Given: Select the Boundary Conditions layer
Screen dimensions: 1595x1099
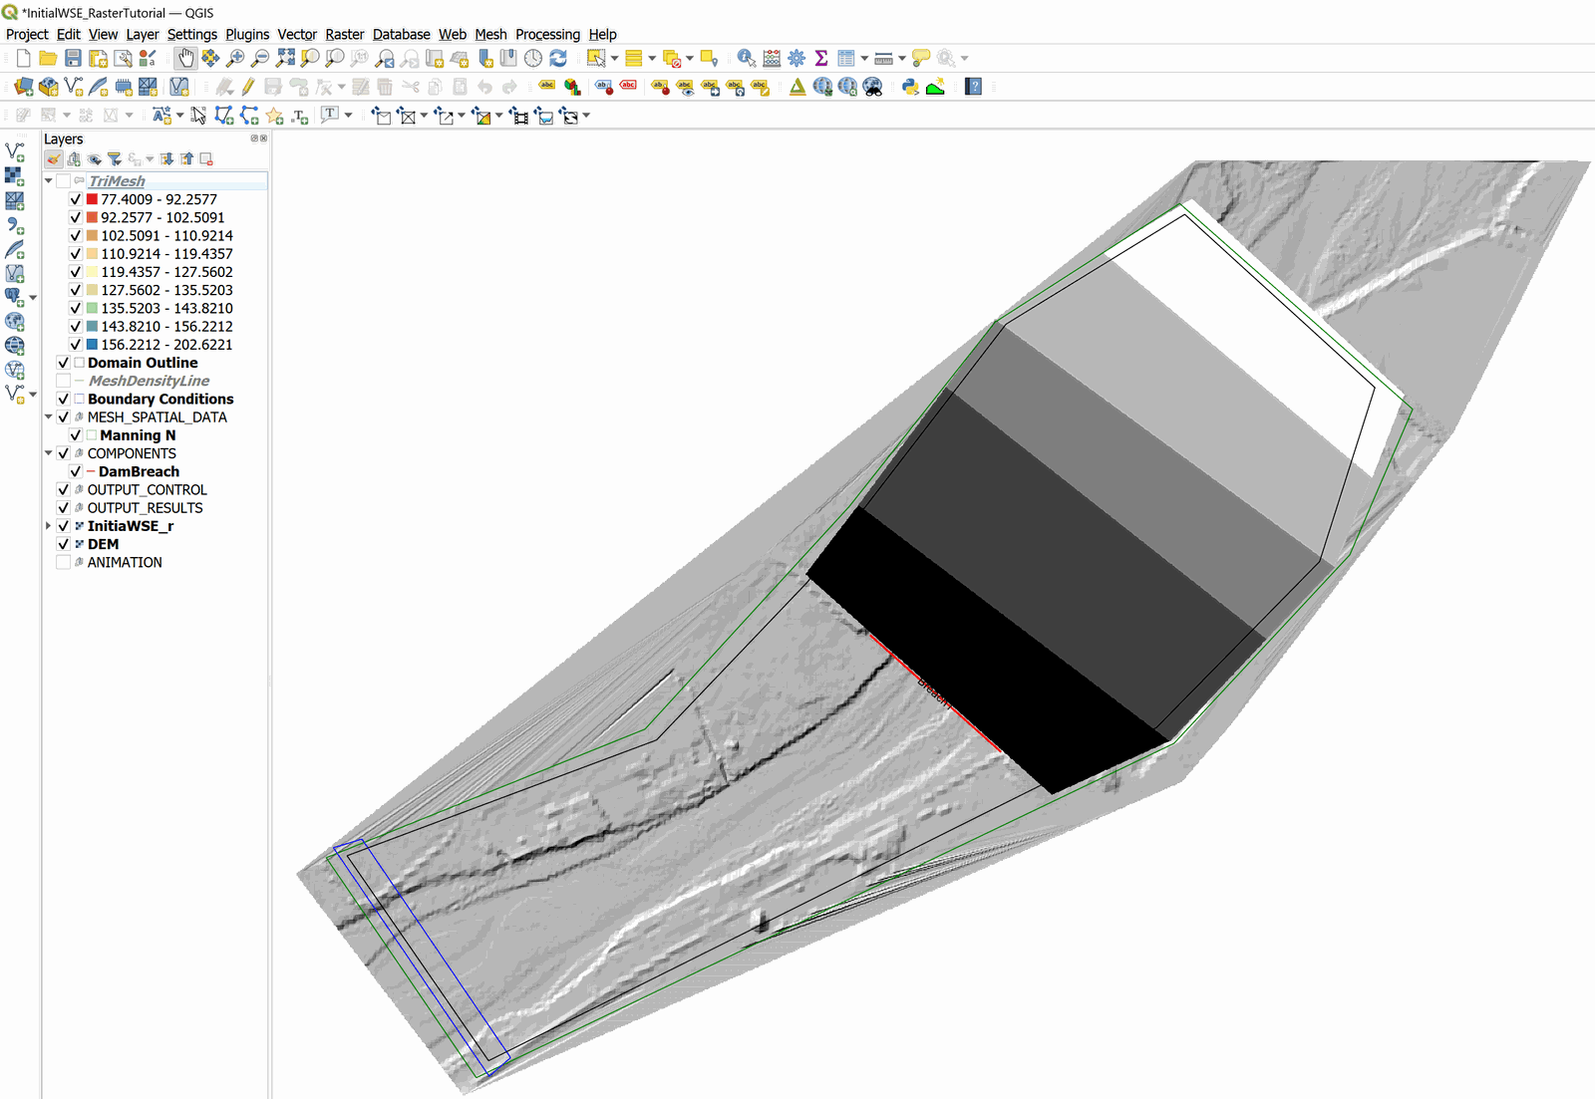Looking at the screenshot, I should [x=160, y=399].
